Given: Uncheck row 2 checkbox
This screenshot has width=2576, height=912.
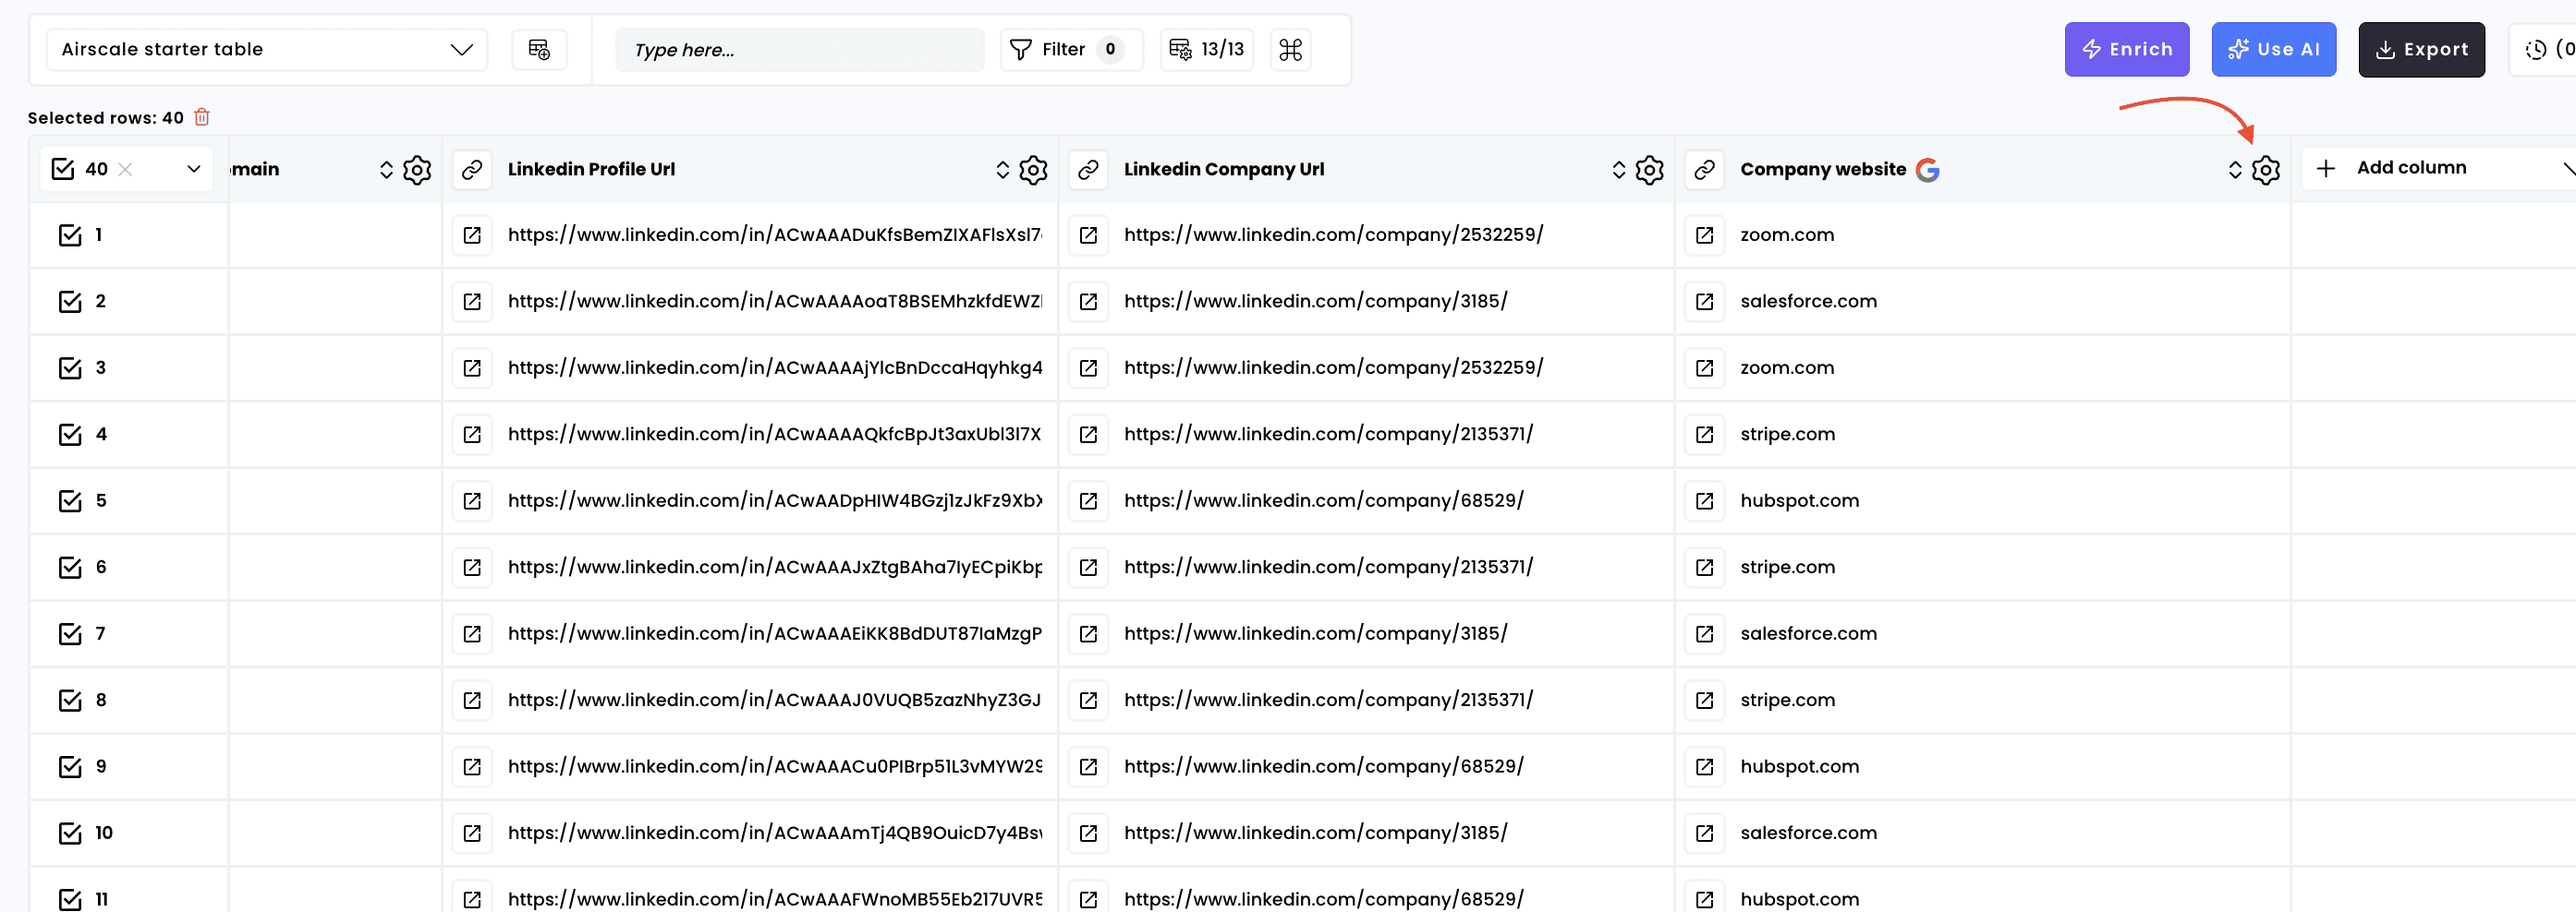Looking at the screenshot, I should coord(70,302).
